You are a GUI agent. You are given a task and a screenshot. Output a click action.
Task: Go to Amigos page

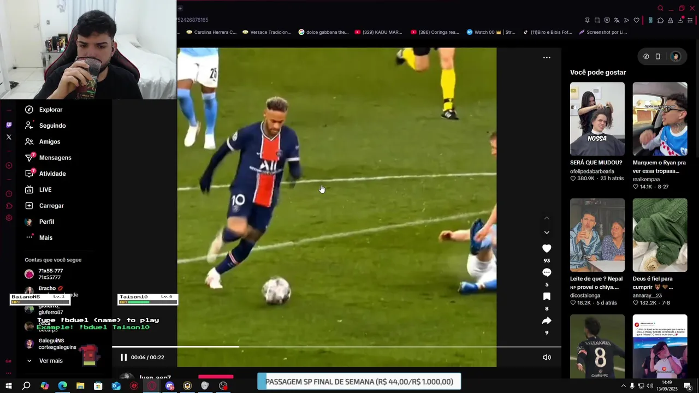click(43, 141)
